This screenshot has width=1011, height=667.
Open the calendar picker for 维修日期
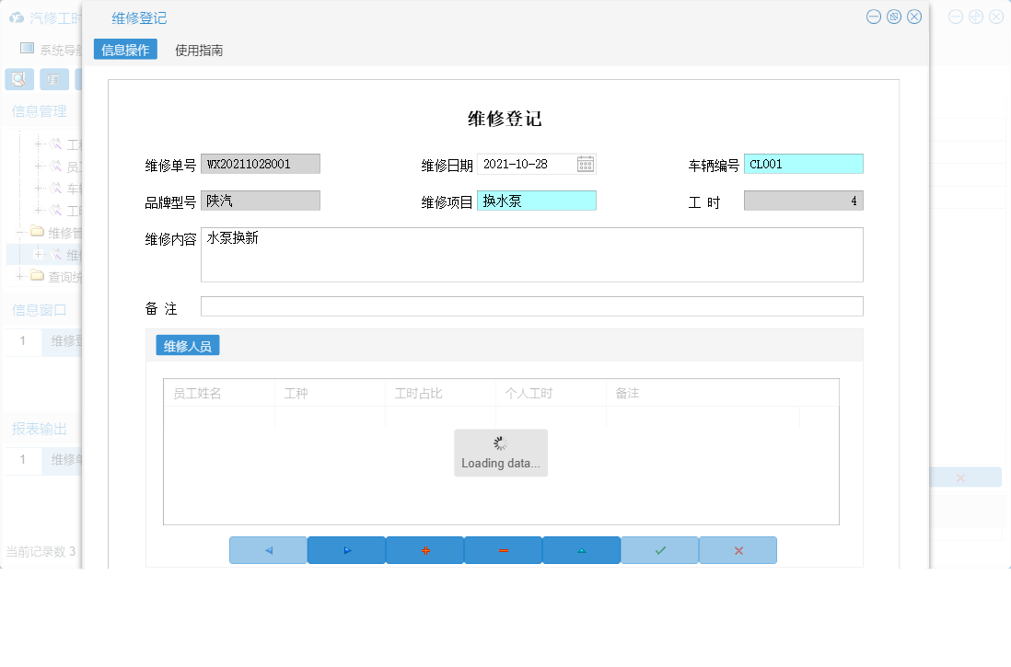coord(587,163)
